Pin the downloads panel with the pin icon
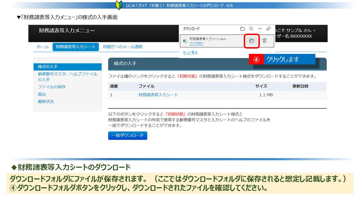The width and height of the screenshot is (356, 200). point(268,29)
